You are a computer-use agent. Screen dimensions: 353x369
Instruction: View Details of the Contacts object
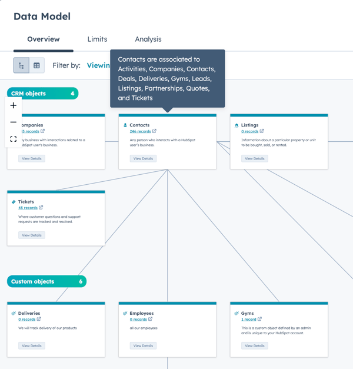pos(143,158)
